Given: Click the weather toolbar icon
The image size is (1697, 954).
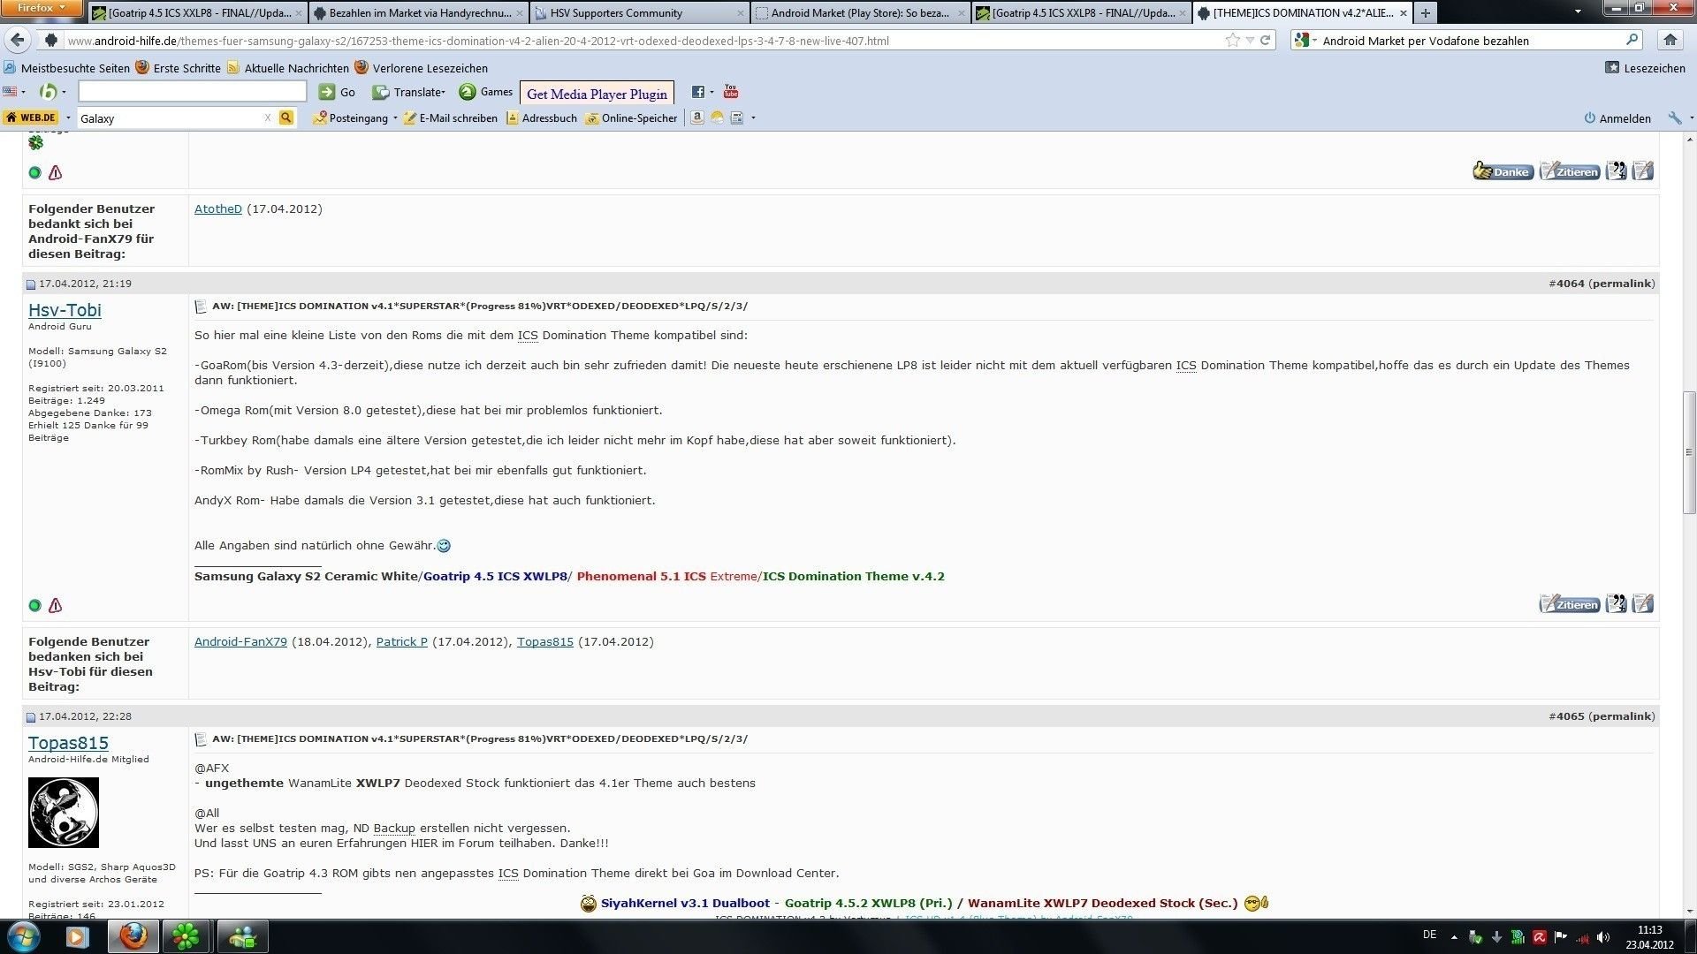Looking at the screenshot, I should pyautogui.click(x=717, y=117).
